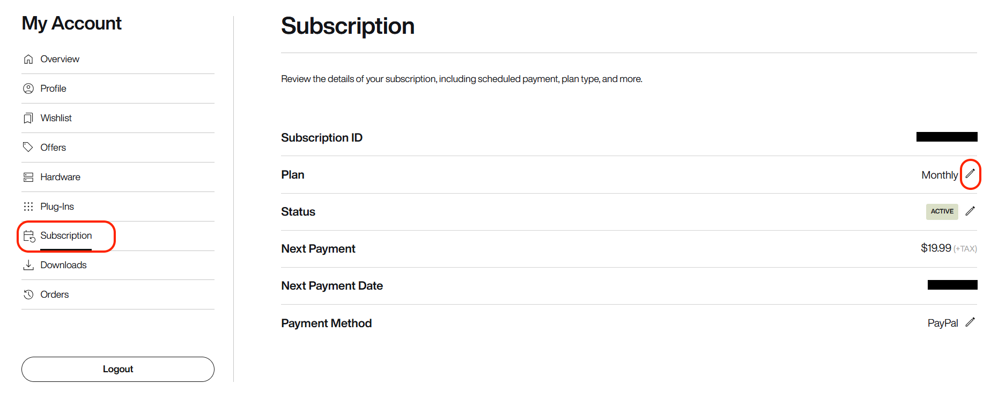Image resolution: width=998 pixels, height=398 pixels.
Task: Open Wishlist via the book icon
Action: click(28, 118)
